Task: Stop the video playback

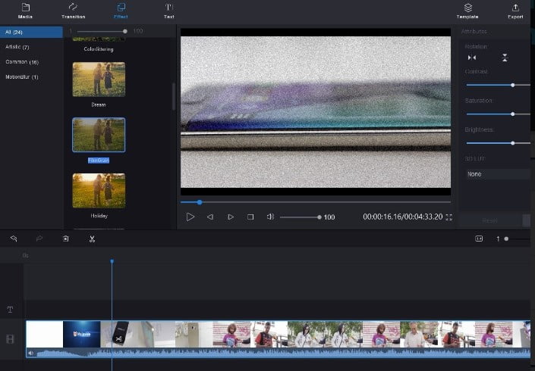Action: click(x=250, y=217)
